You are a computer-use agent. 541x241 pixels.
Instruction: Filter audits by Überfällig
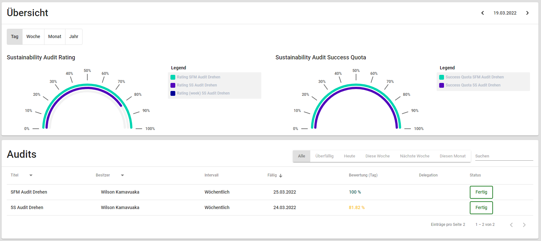point(324,156)
